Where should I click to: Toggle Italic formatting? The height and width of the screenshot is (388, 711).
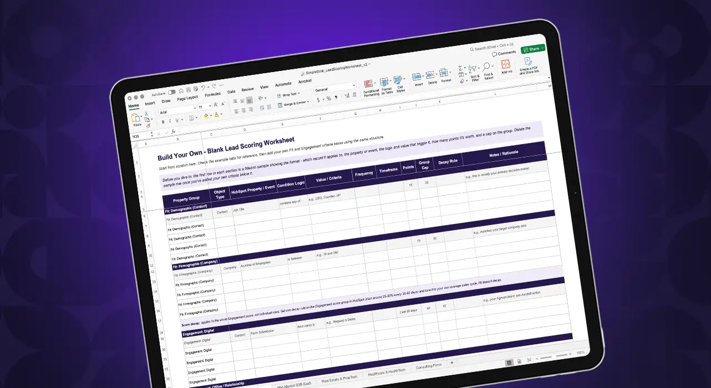(x=170, y=121)
